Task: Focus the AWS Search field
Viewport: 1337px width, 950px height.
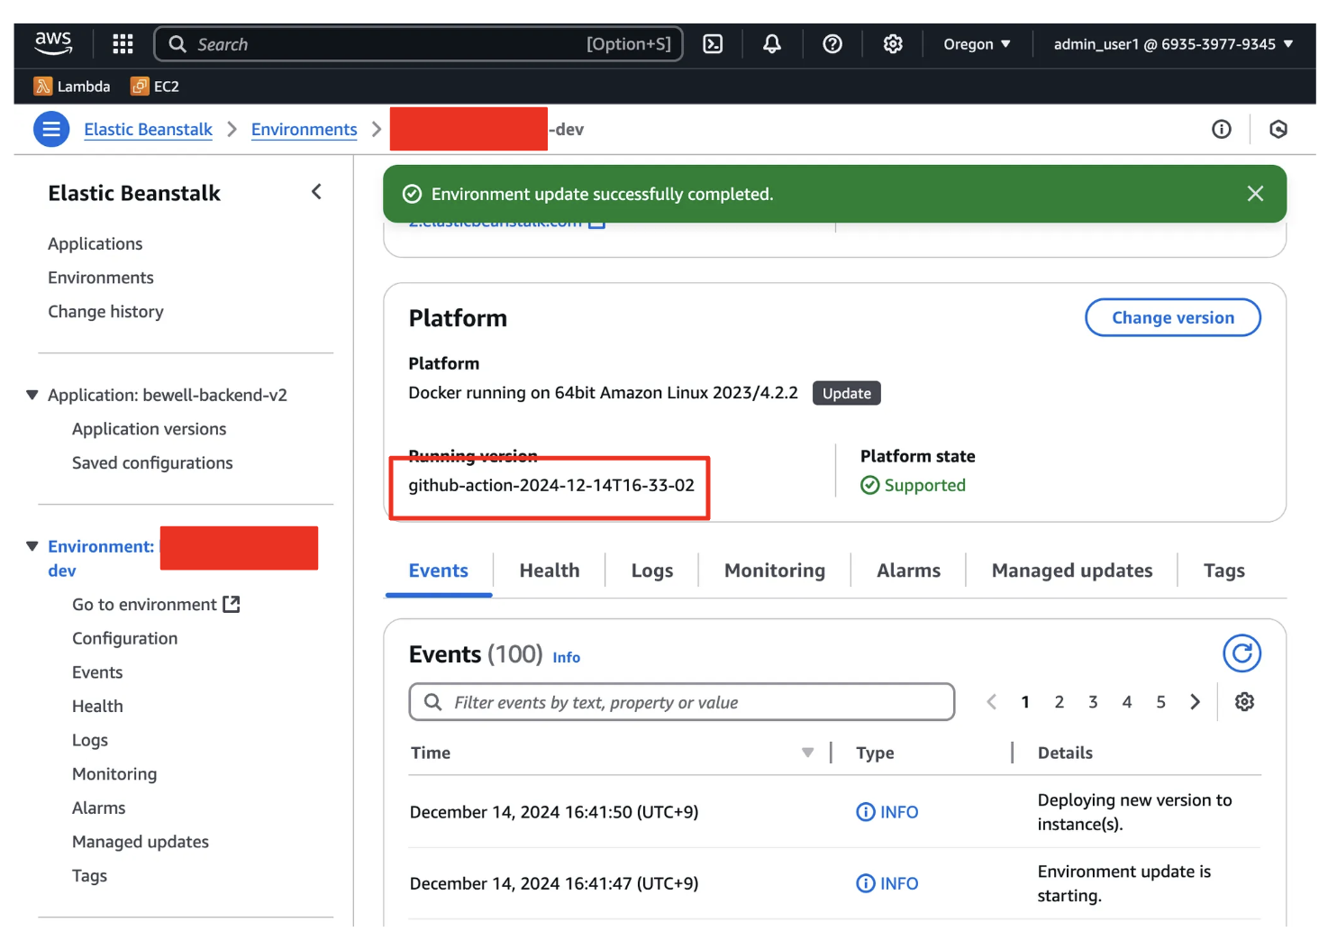Action: pyautogui.click(x=418, y=43)
